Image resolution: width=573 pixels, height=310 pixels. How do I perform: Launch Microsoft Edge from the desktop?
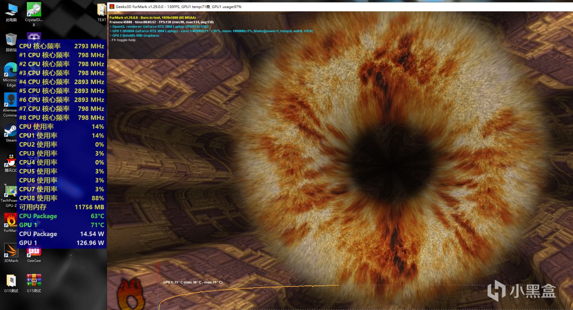tap(10, 75)
